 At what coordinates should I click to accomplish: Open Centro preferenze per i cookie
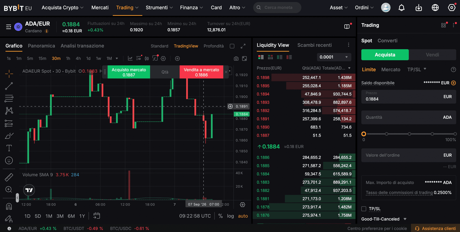click(377, 228)
